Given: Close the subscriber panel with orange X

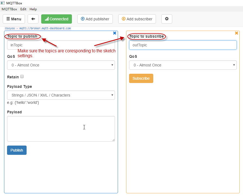Looking at the screenshot, I should pos(236,33).
